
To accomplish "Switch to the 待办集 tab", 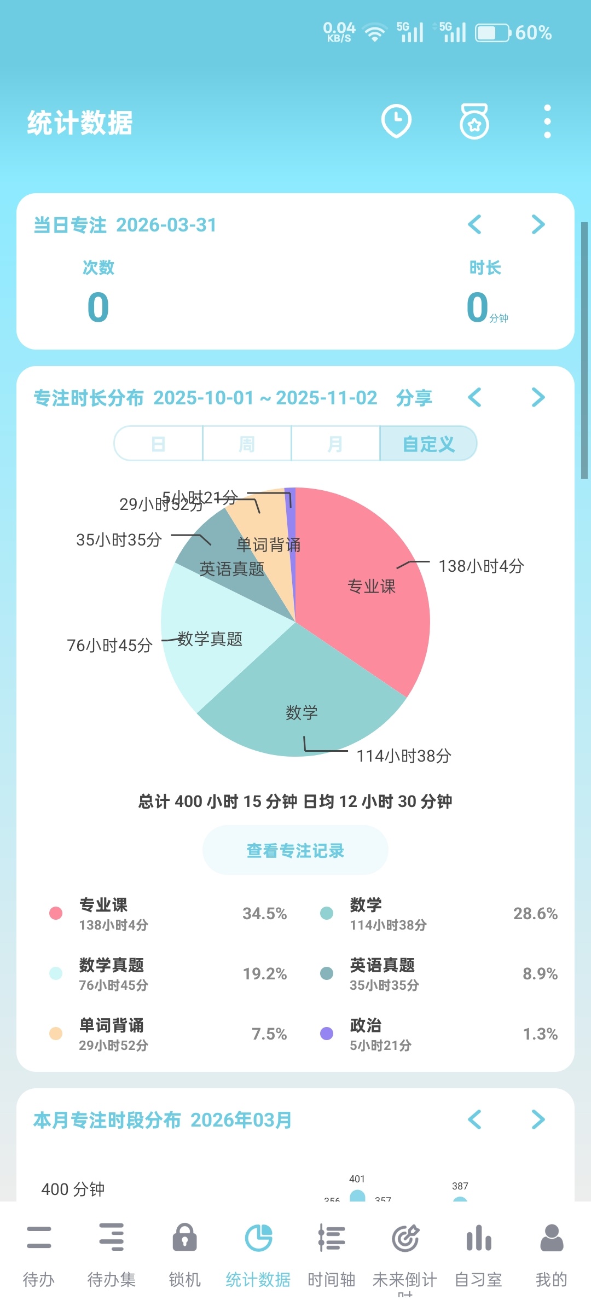I will pos(112,1239).
